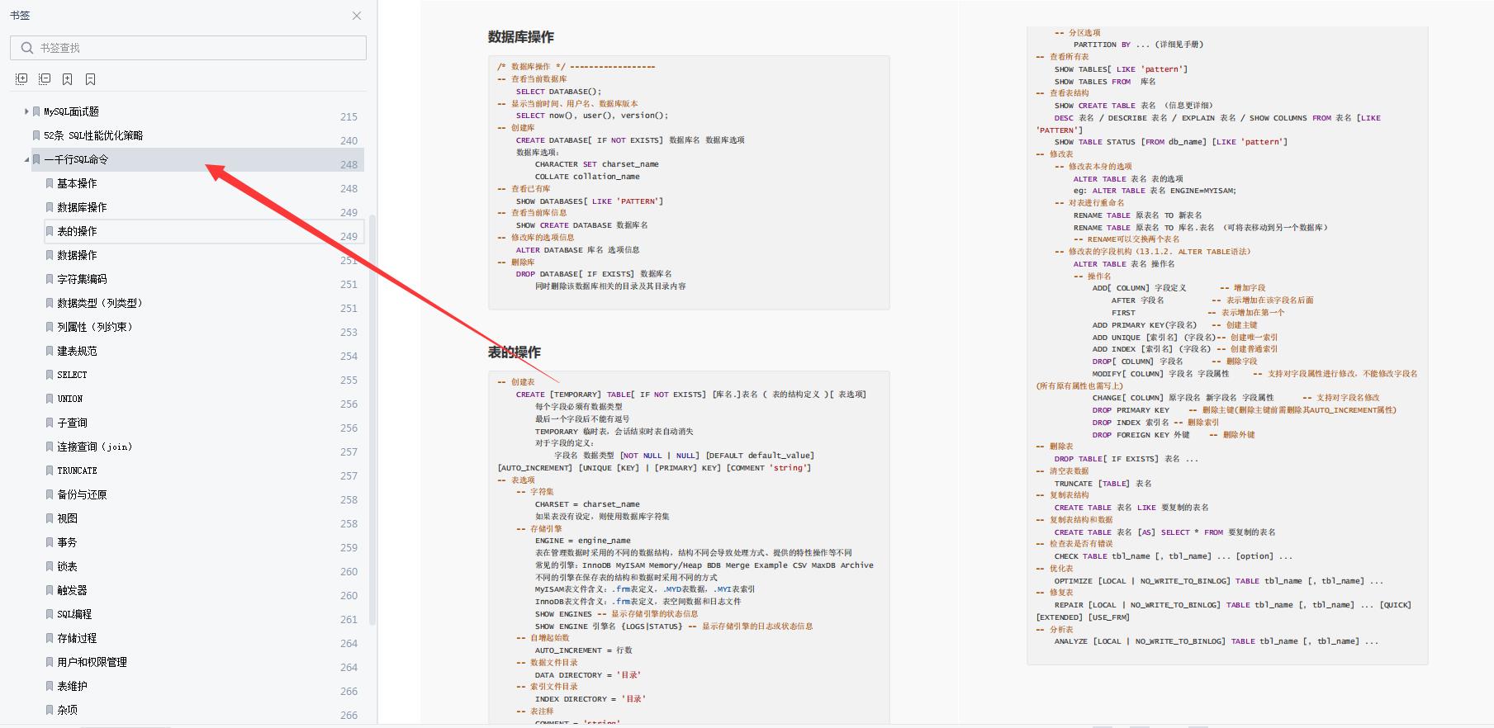Go to the SQL编程 bookmark

click(74, 614)
